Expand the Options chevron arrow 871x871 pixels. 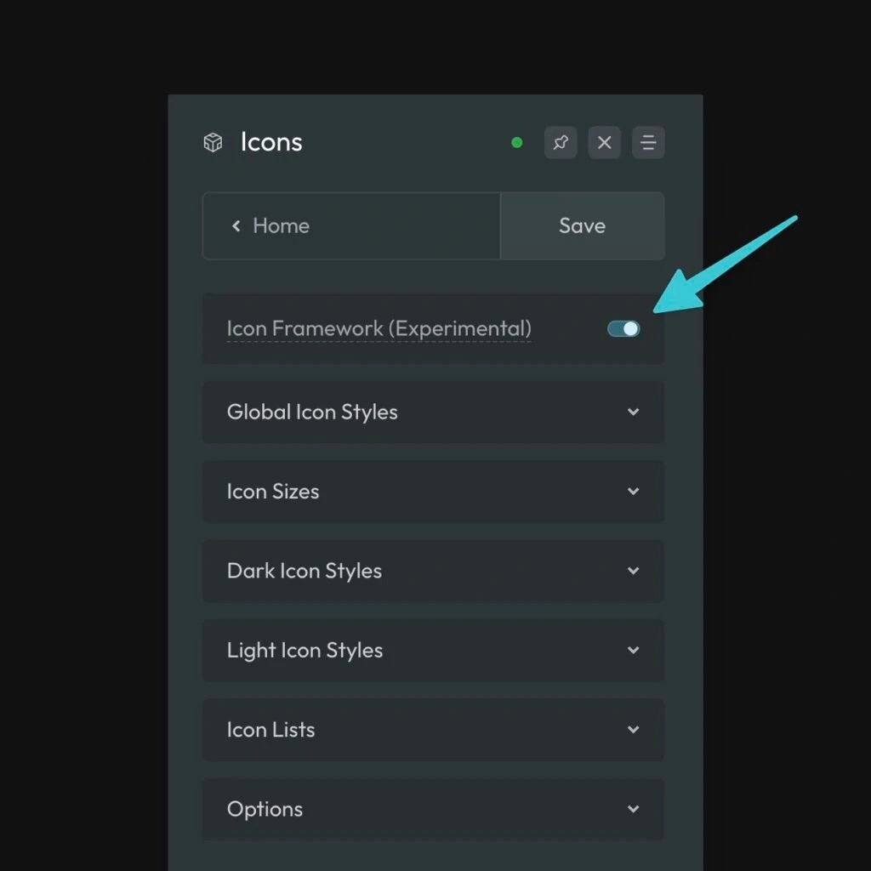[633, 809]
